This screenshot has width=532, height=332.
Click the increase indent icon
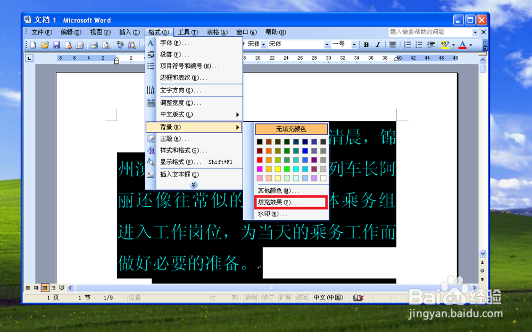(x=431, y=45)
